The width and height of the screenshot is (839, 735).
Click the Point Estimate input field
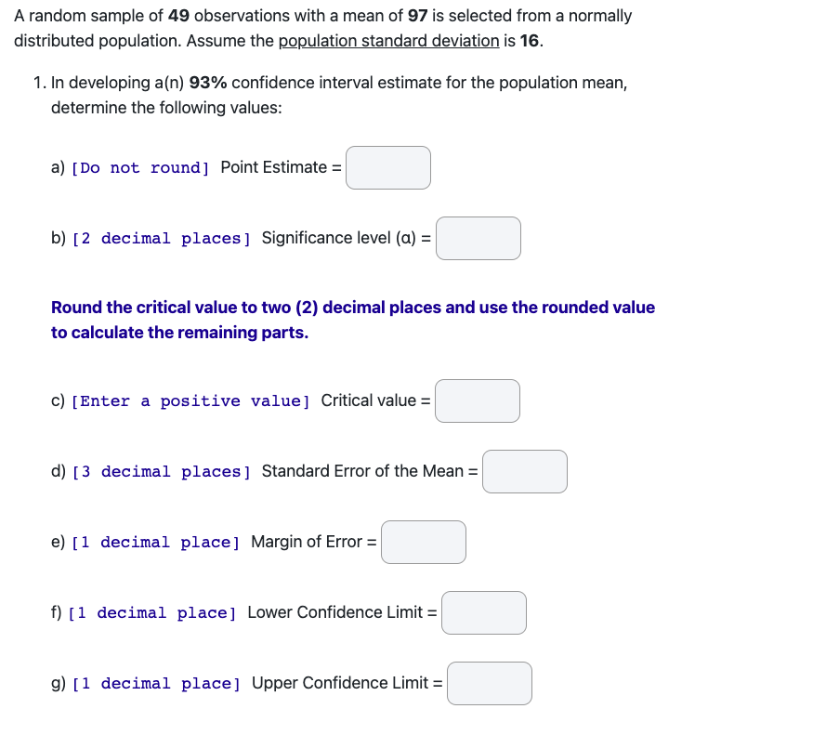(x=387, y=168)
